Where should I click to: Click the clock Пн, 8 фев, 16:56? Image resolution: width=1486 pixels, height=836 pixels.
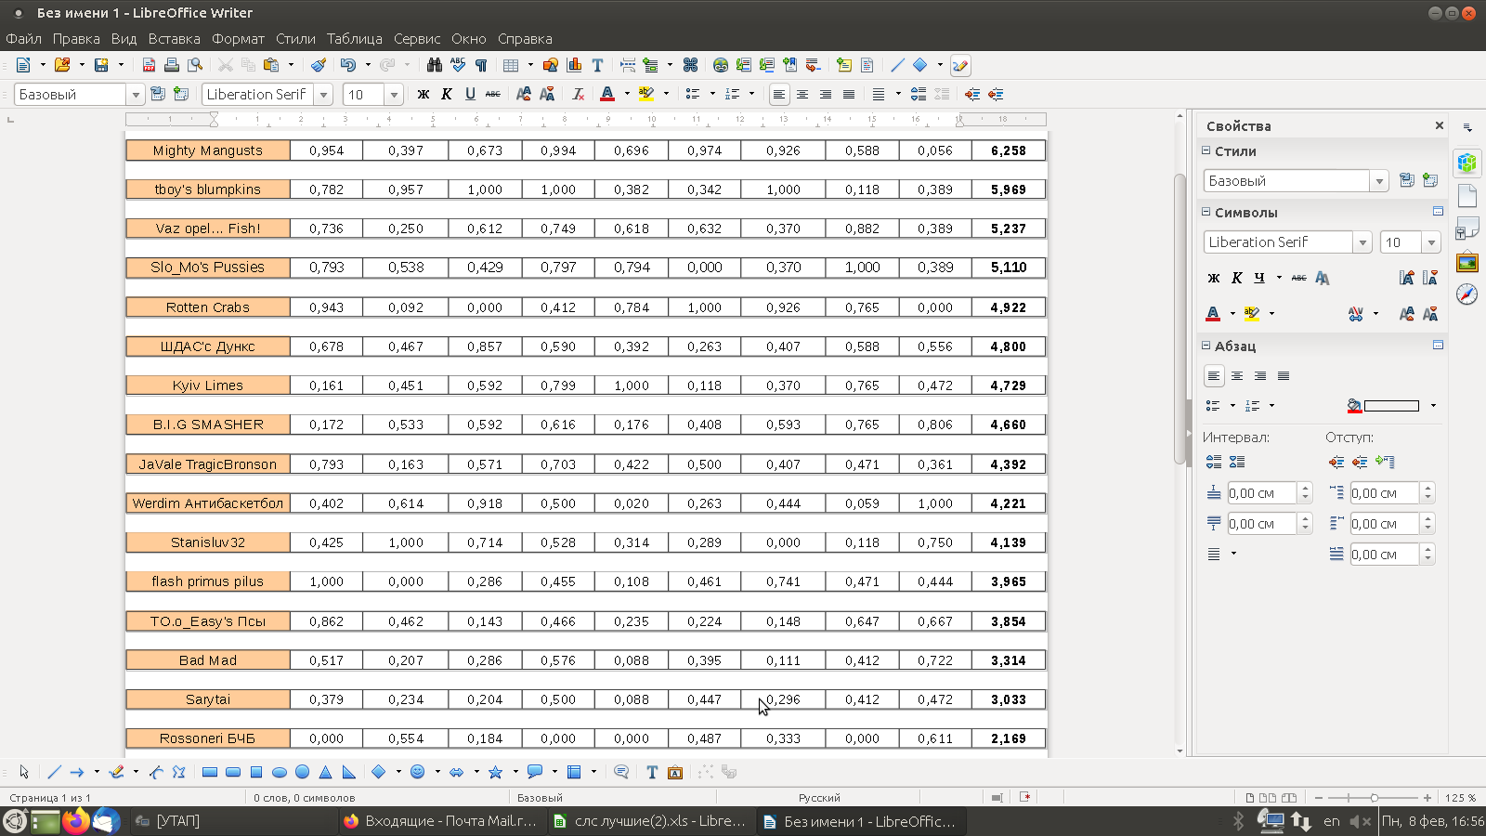pyautogui.click(x=1432, y=821)
